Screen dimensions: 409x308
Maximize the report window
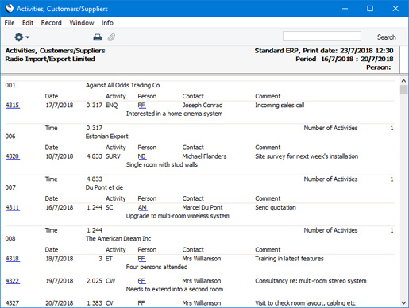click(x=370, y=9)
